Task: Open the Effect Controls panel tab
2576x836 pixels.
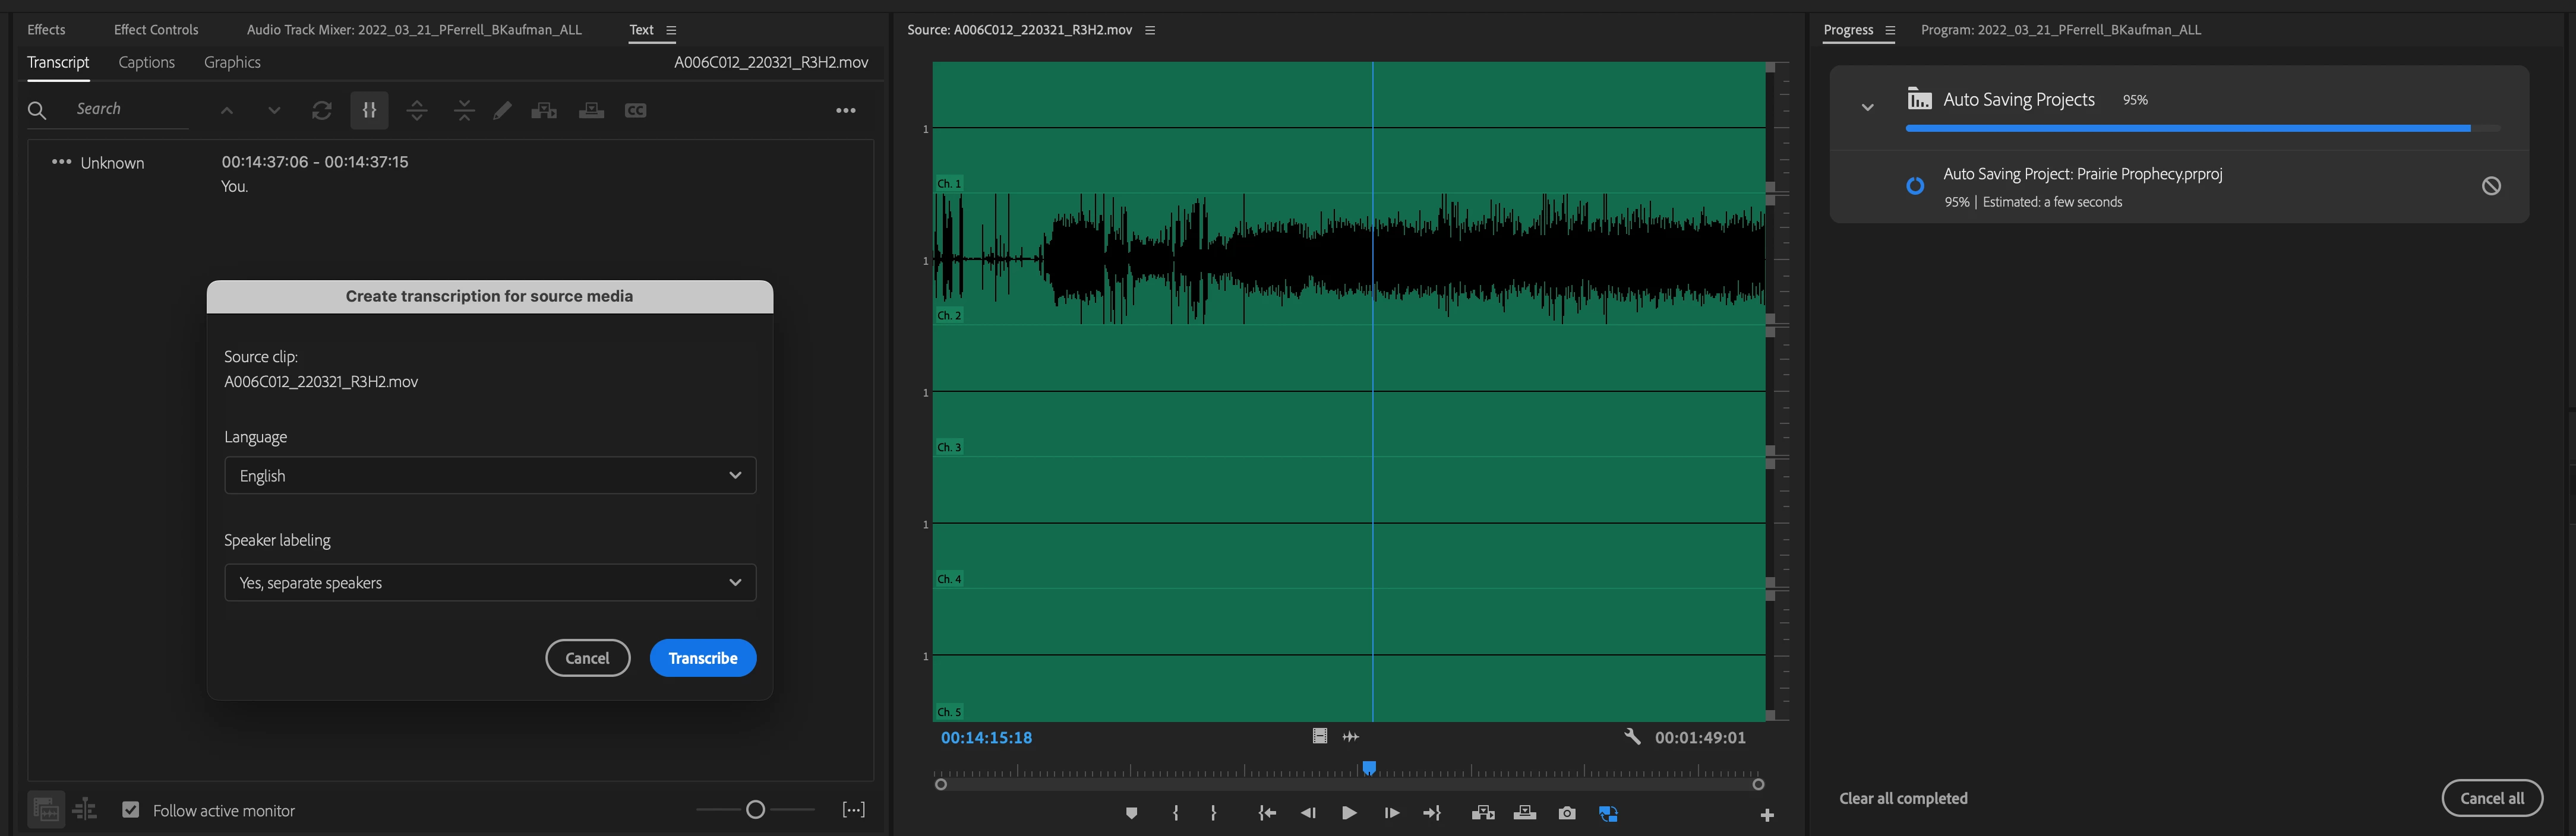Action: [156, 30]
